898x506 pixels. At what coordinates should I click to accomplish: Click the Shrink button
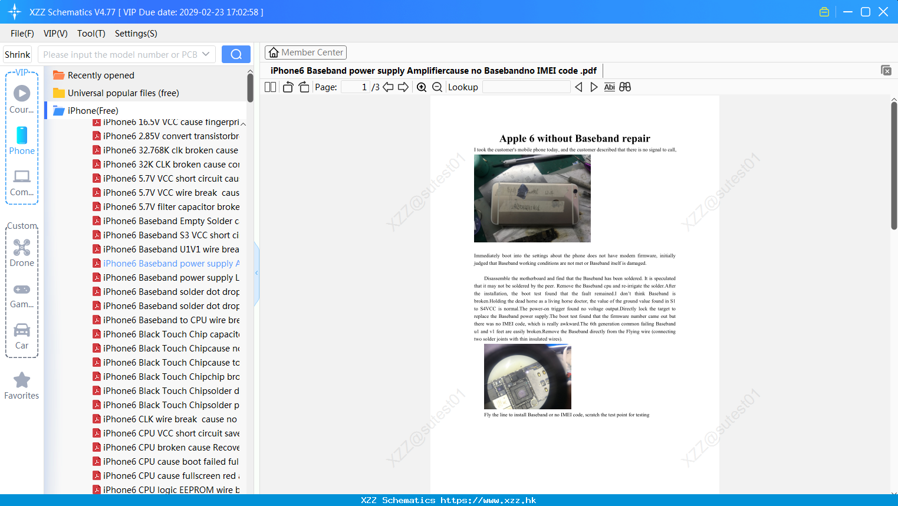(17, 54)
